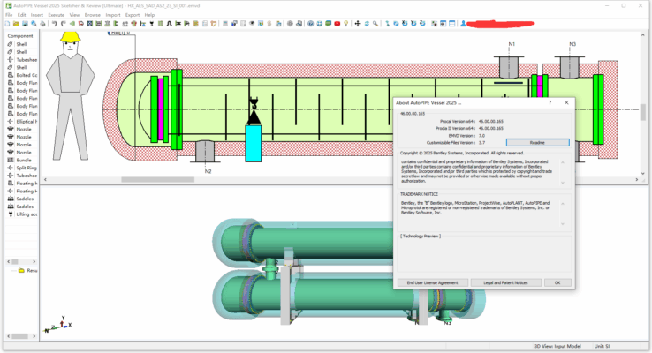Click the Lifting accessory hook icon in list
652x353 pixels.
coord(11,214)
